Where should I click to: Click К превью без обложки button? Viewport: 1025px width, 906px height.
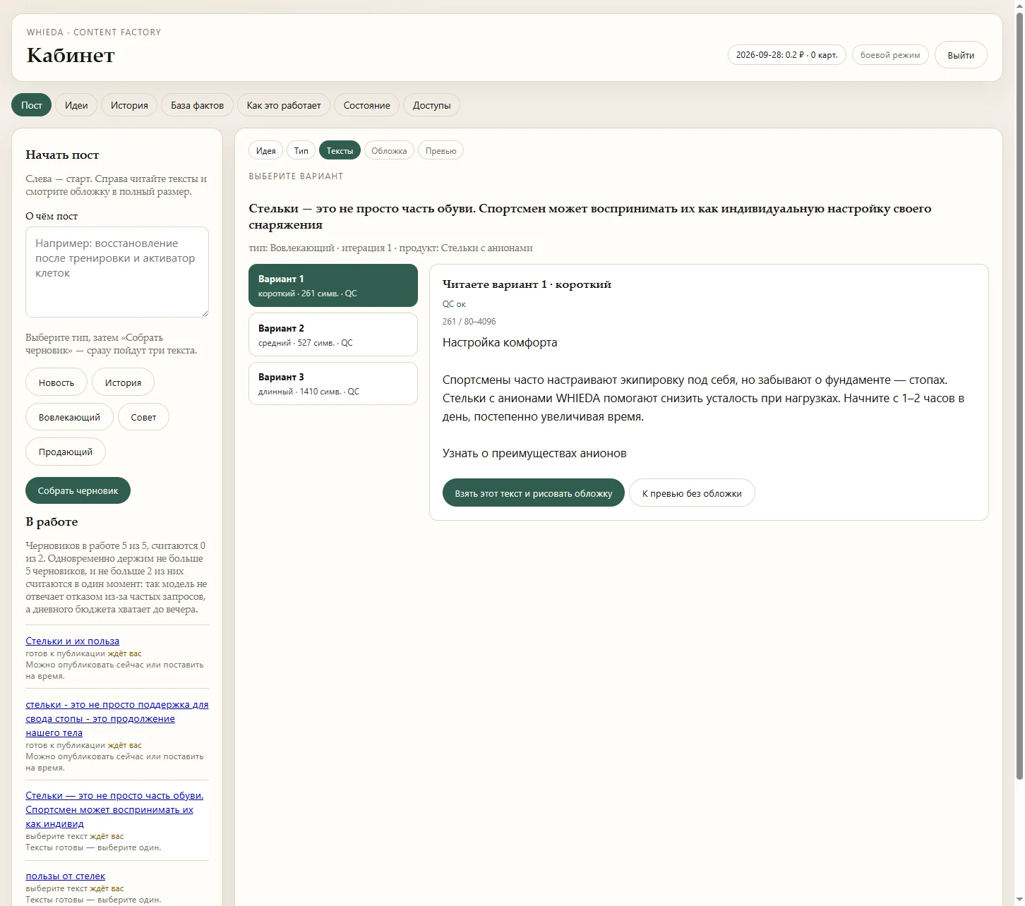tap(692, 493)
